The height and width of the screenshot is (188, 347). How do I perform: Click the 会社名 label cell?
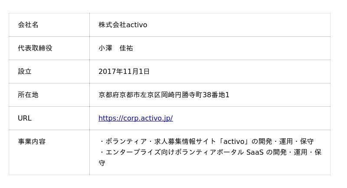coord(49,25)
